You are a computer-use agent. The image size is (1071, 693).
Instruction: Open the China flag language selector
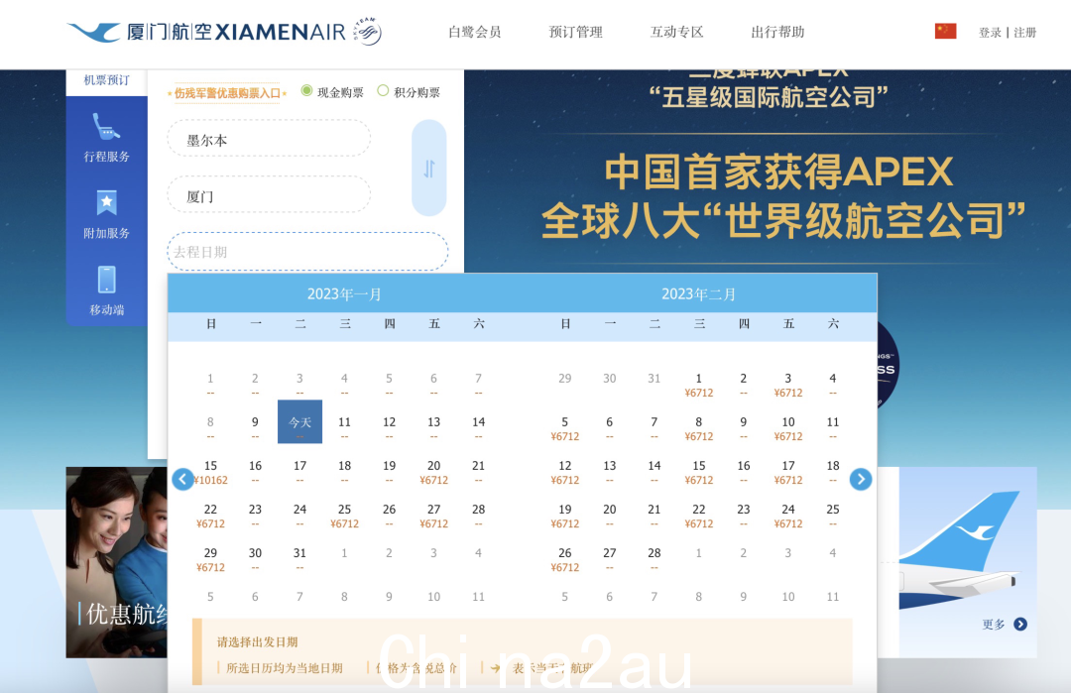(x=945, y=32)
